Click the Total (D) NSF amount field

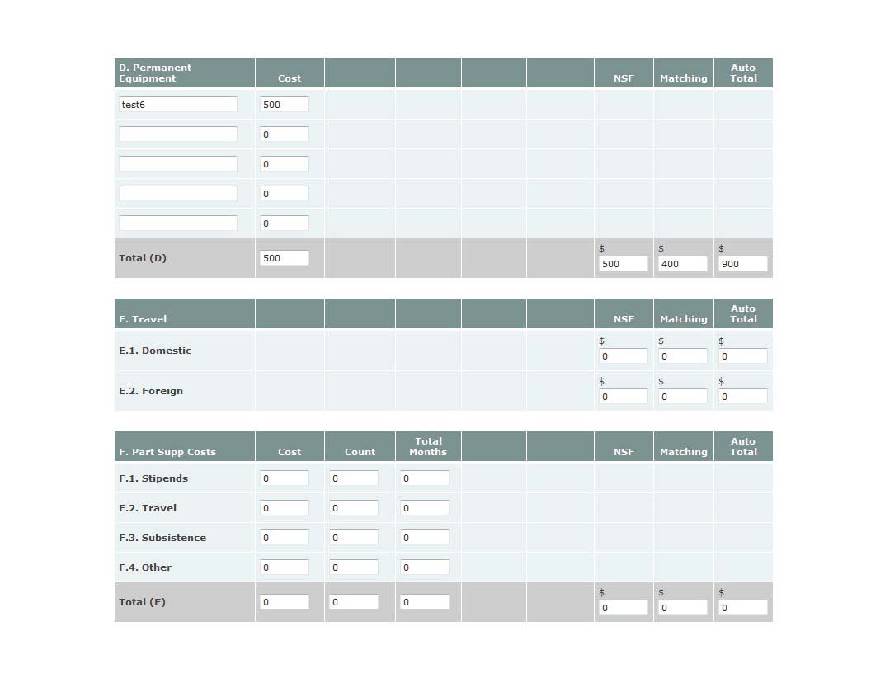624,264
